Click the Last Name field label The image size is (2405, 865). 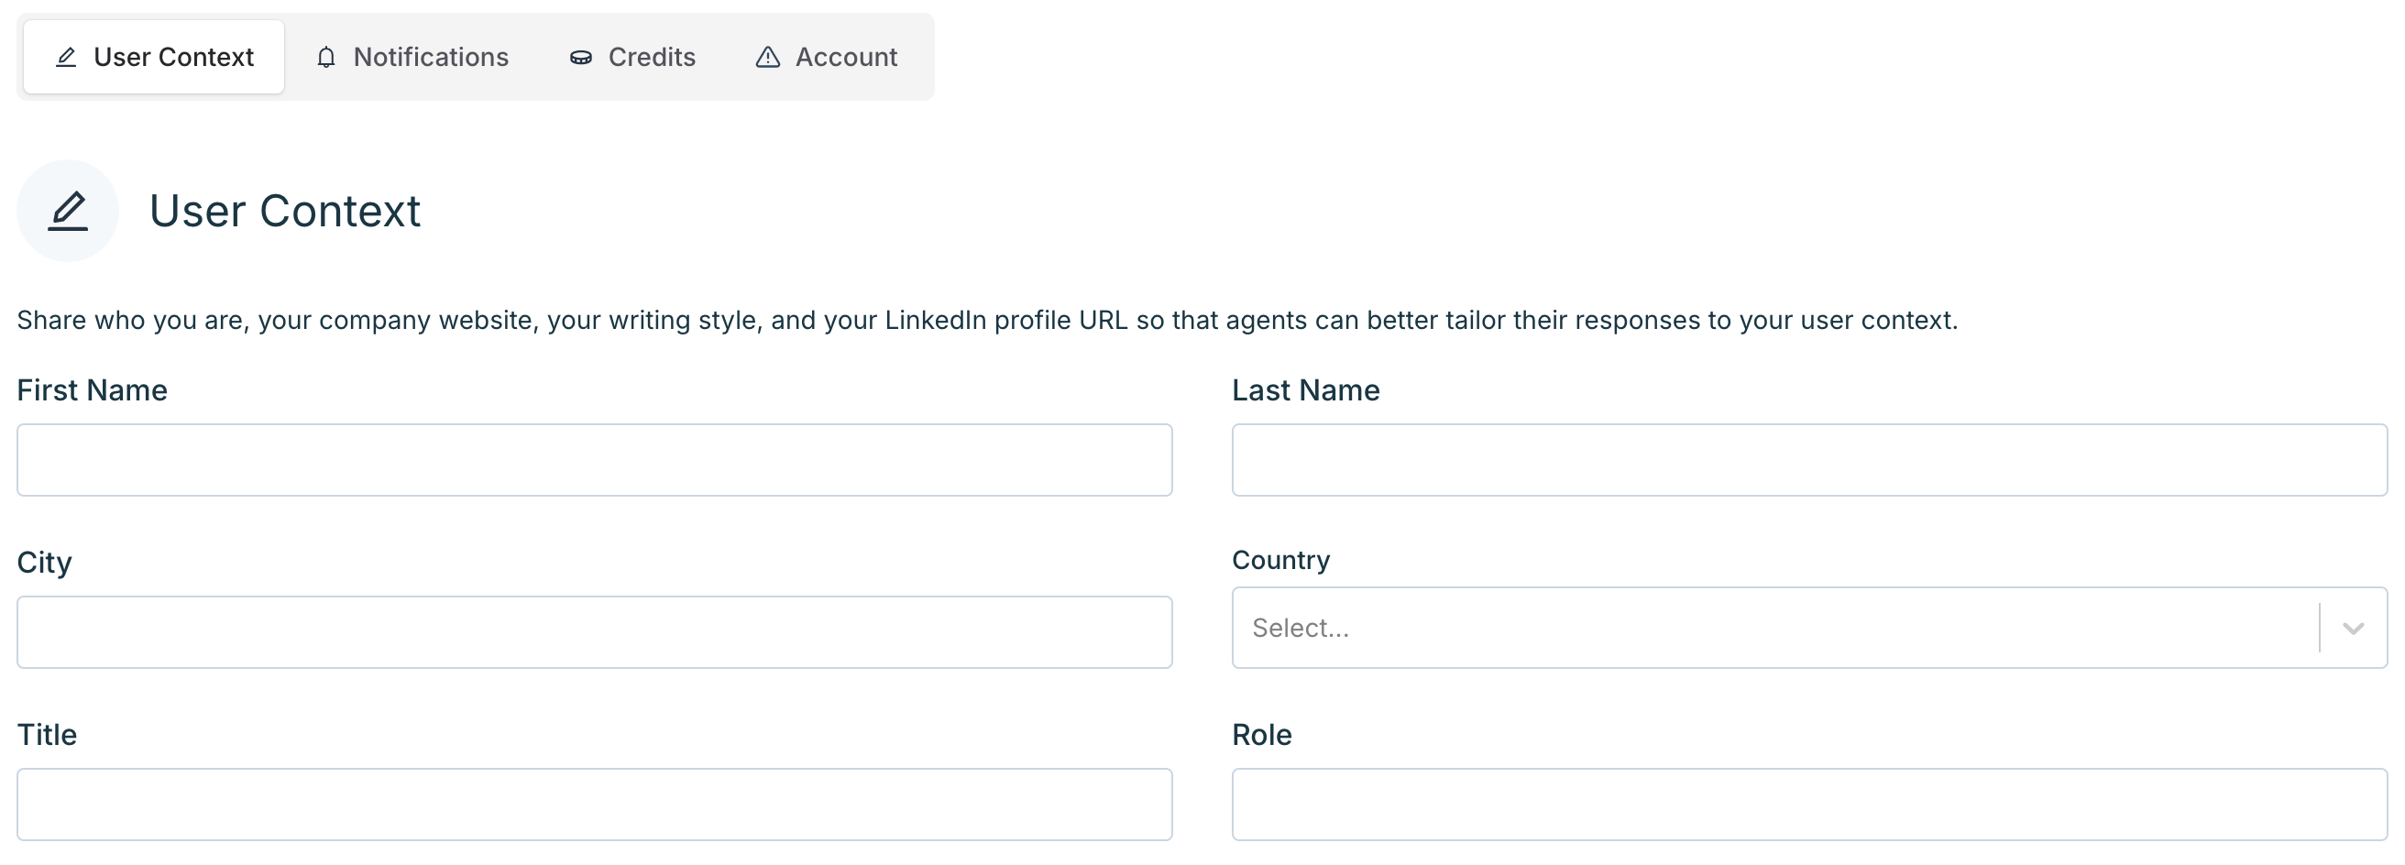(1305, 390)
